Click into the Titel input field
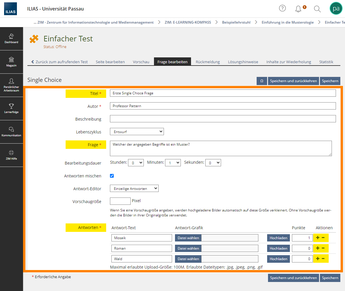345x291 pixels. [x=223, y=93]
